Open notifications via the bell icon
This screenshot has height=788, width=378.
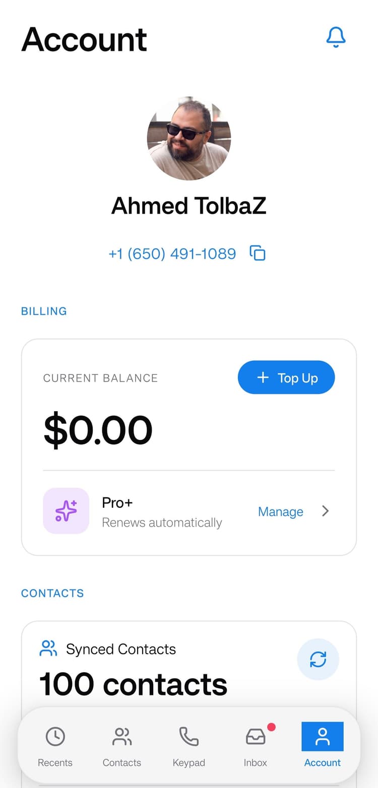click(x=336, y=37)
